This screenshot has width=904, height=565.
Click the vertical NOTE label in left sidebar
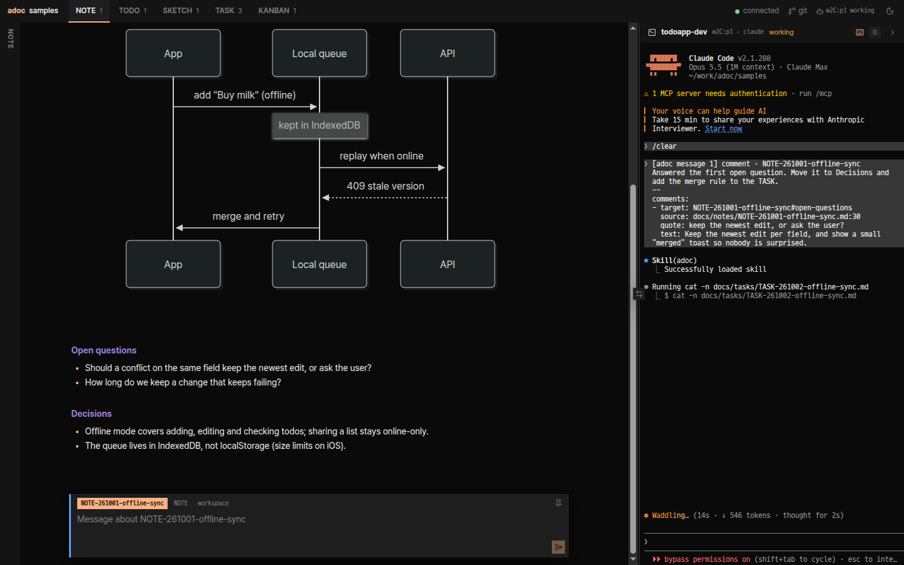click(x=10, y=39)
